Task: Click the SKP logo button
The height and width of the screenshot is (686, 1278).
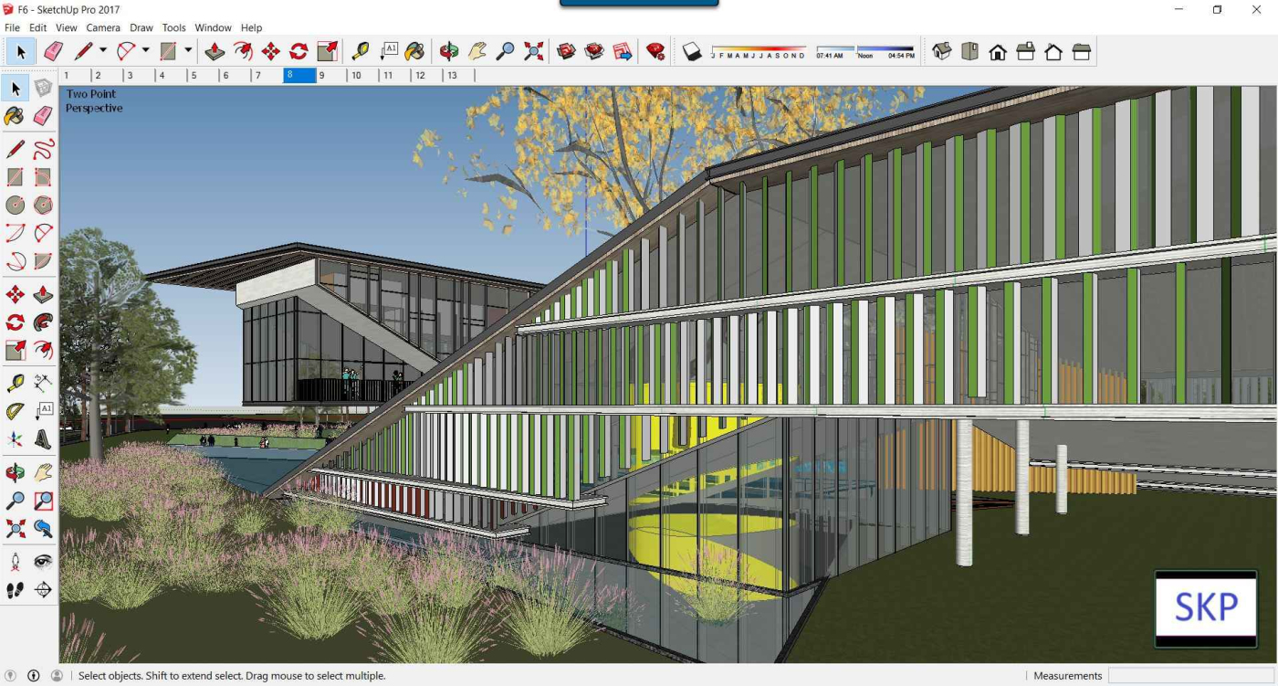Action: tap(1206, 608)
